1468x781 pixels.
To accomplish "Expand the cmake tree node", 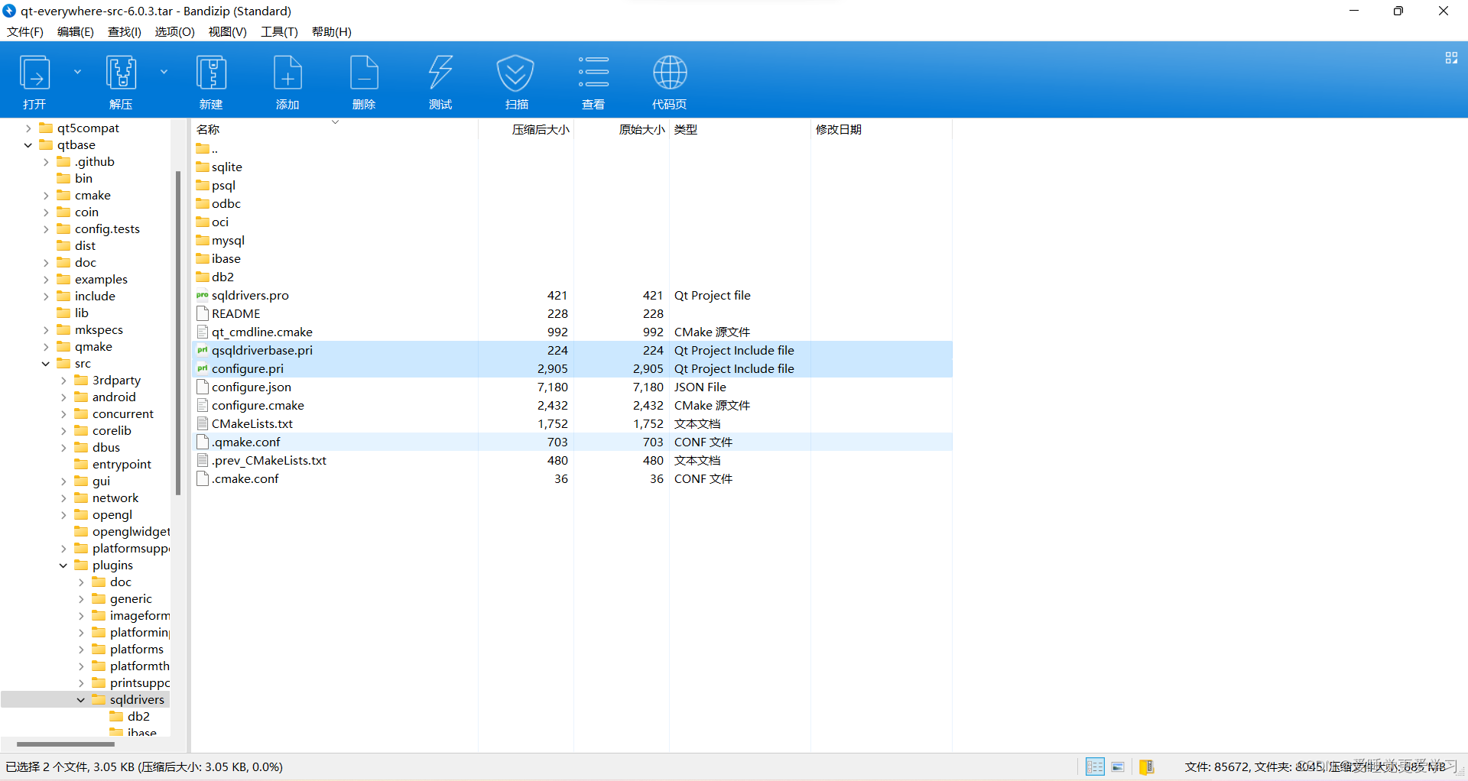I will [x=46, y=196].
